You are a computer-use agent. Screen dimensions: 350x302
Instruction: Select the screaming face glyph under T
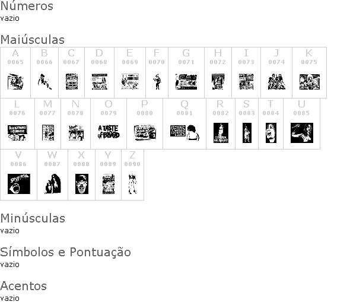point(271,133)
